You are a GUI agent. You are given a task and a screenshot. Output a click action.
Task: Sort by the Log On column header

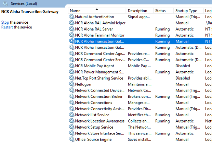[208, 11]
